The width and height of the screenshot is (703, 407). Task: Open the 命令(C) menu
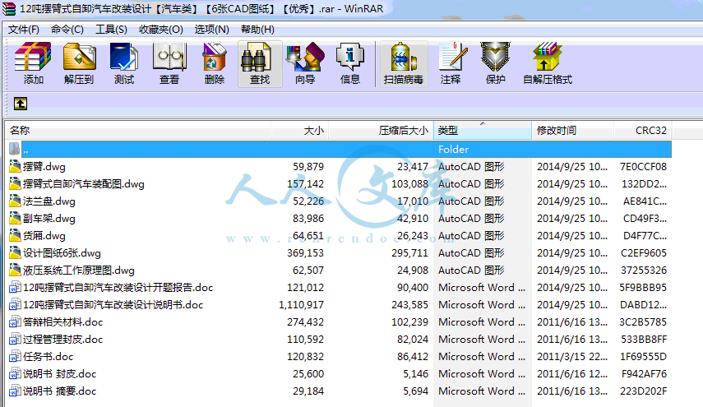pos(67,30)
